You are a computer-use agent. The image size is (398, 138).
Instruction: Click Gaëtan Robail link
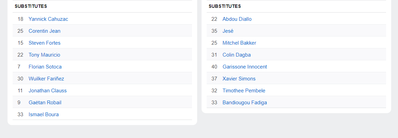coord(45,103)
